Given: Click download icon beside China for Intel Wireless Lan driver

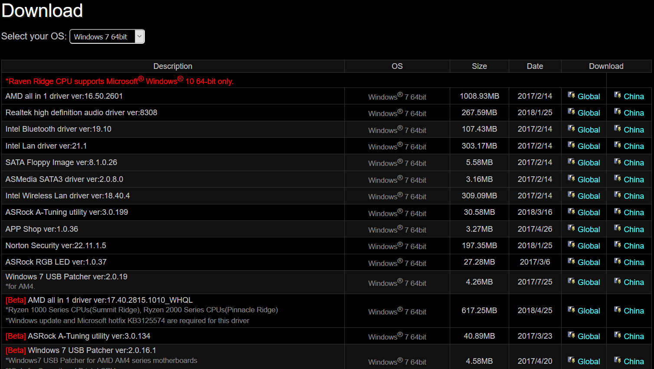Looking at the screenshot, I should point(618,195).
